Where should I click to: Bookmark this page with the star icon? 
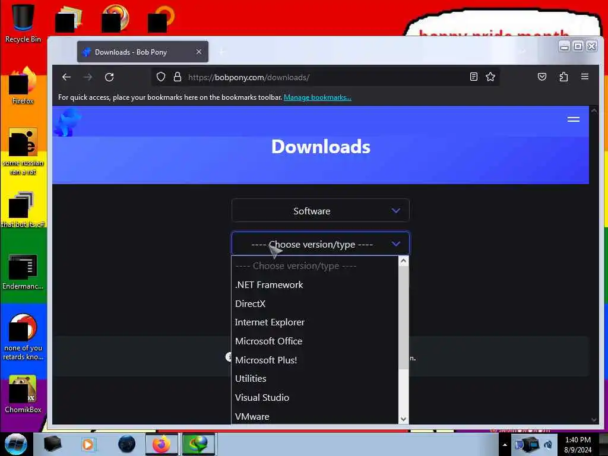[490, 77]
